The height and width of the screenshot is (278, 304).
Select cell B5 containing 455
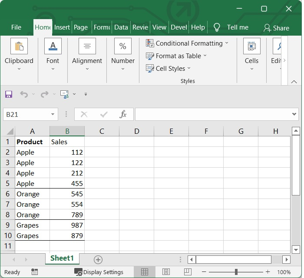point(67,184)
